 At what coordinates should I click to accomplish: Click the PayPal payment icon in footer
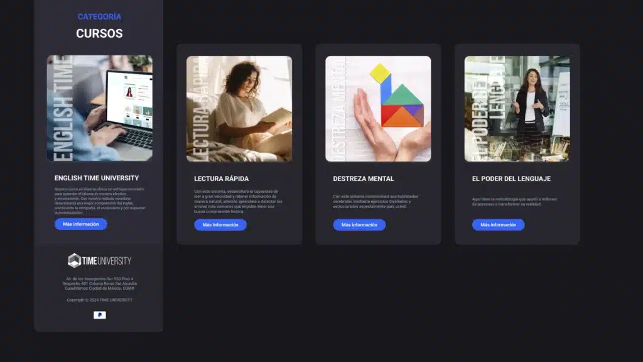click(x=100, y=315)
